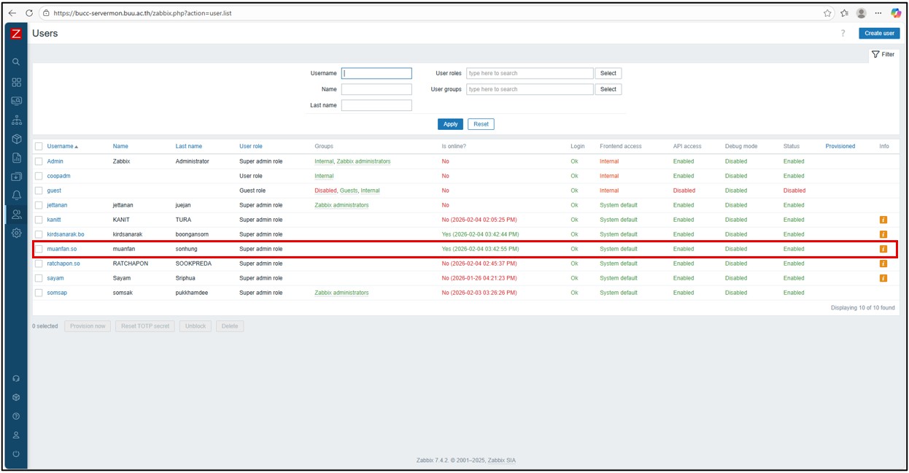Collapse the Filter panel tab
The image size is (909, 473).
point(883,54)
